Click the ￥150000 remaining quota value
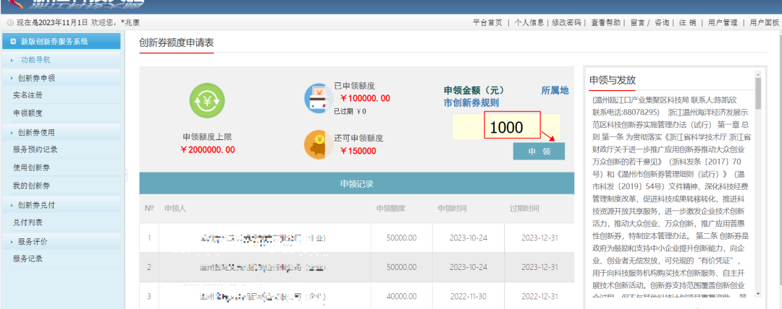782x309 pixels. [x=358, y=152]
